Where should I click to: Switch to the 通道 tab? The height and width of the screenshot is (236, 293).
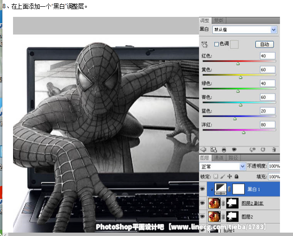[x=219, y=158]
